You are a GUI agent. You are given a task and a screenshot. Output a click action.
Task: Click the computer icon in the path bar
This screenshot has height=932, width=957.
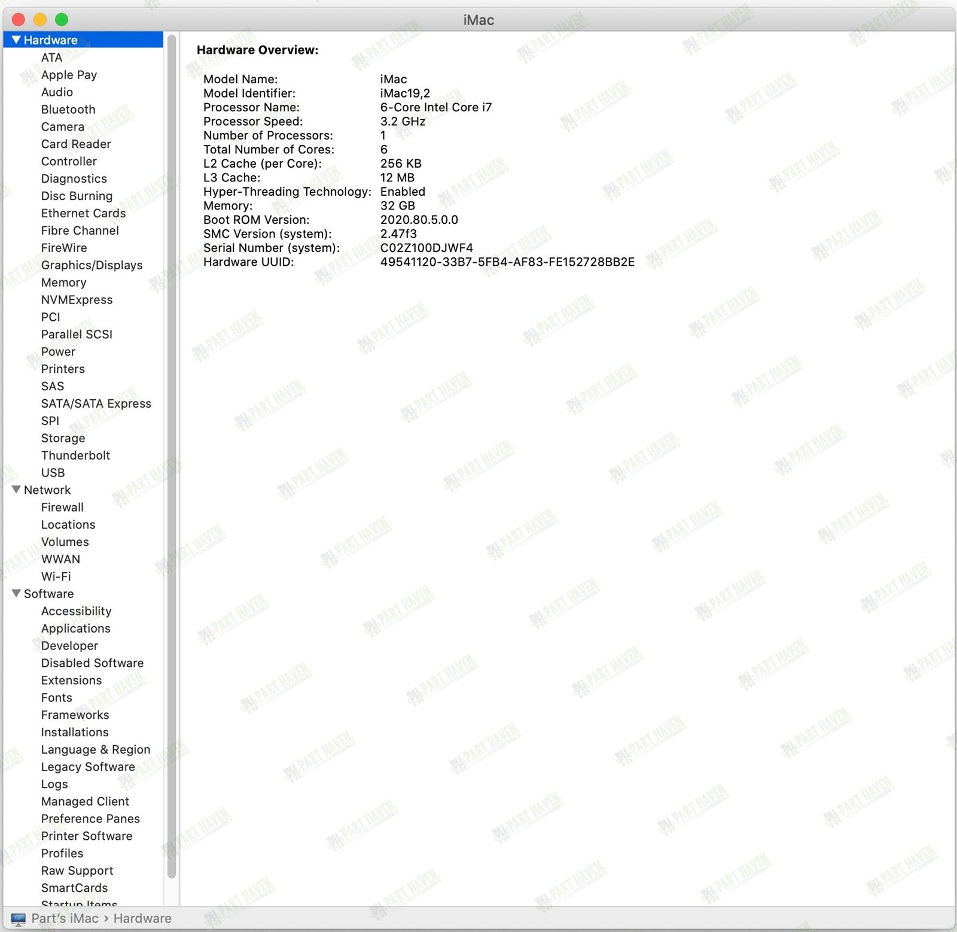pos(19,919)
